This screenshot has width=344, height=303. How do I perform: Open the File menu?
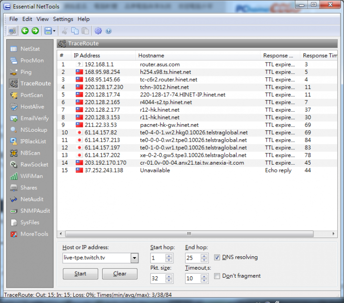click(x=13, y=19)
